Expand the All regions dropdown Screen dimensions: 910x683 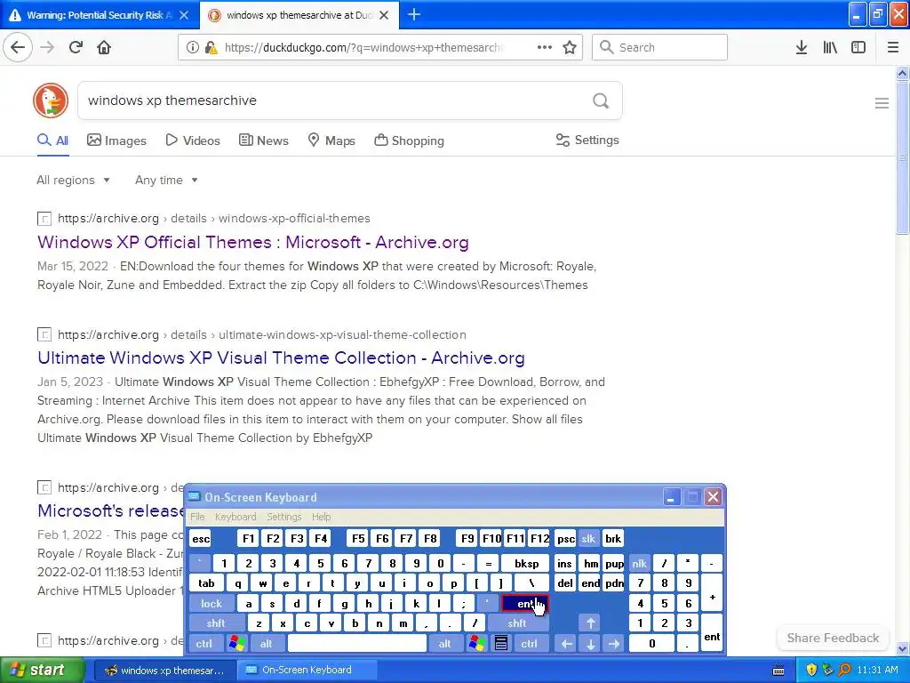73,180
